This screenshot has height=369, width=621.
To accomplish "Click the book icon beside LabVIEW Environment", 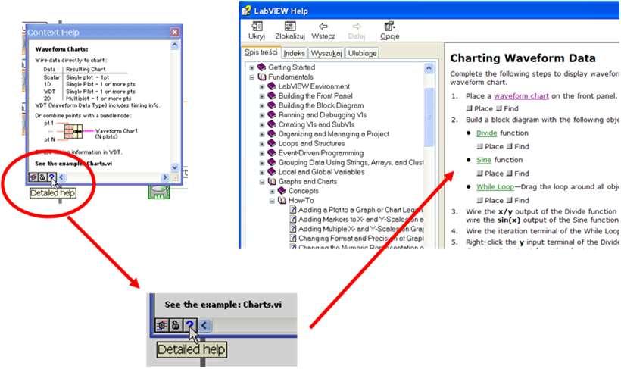I will tap(272, 86).
